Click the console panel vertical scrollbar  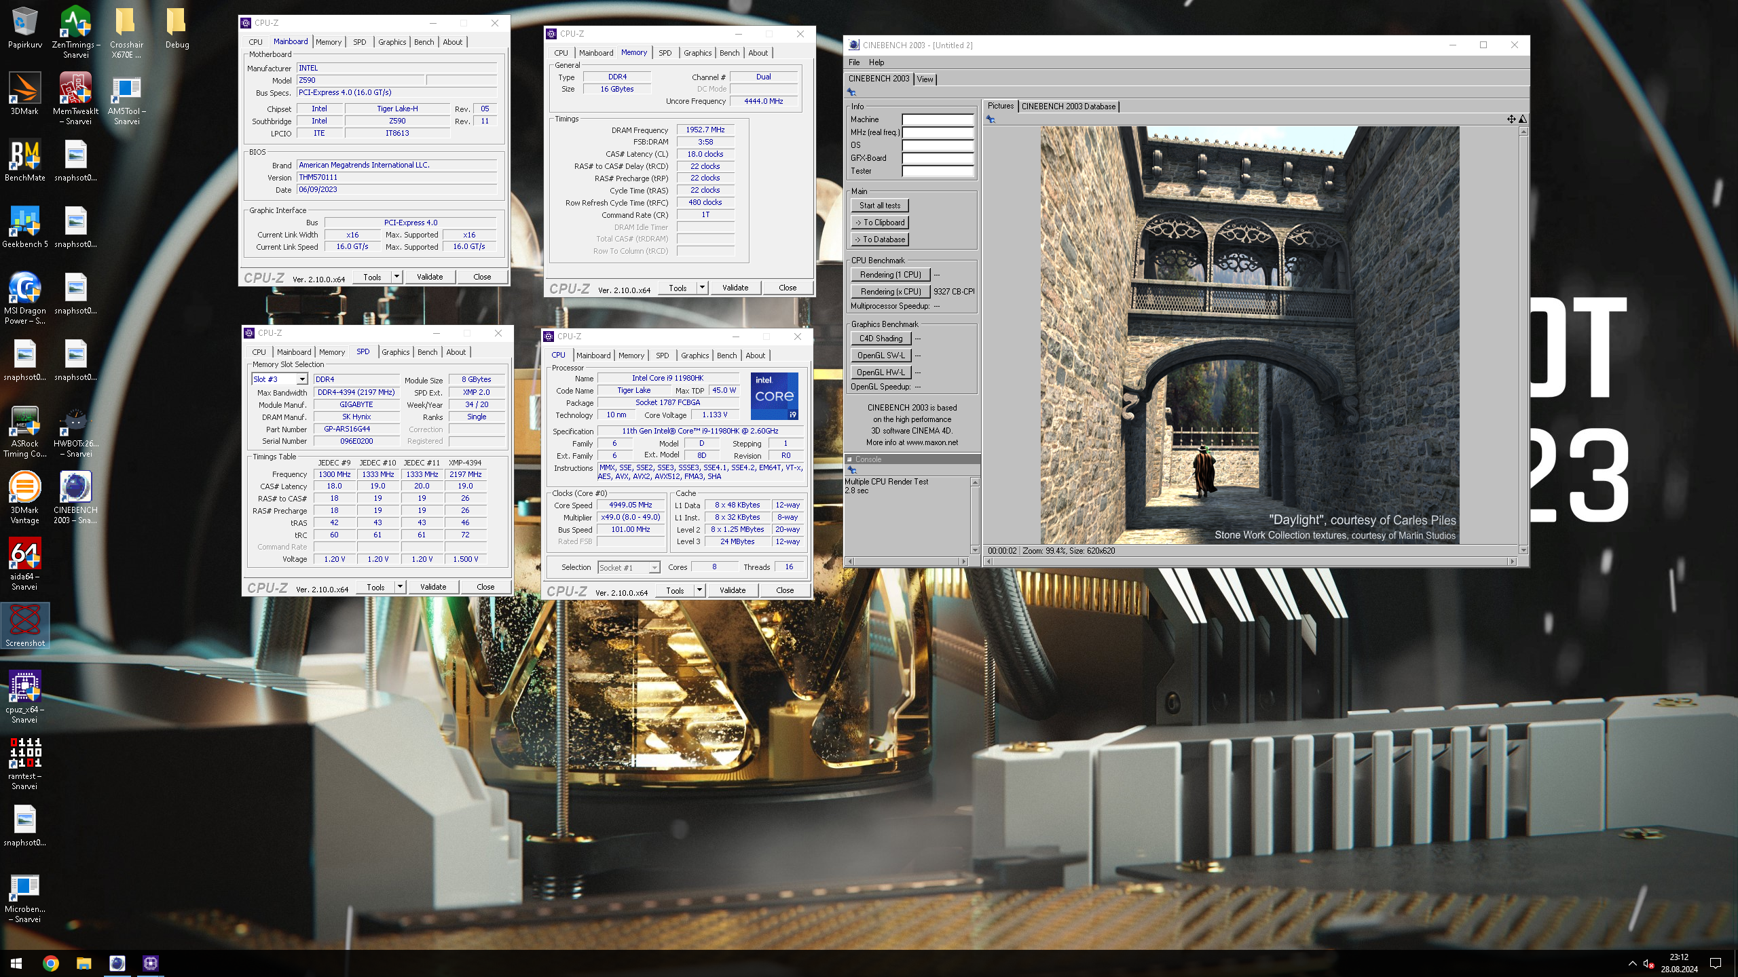click(975, 516)
